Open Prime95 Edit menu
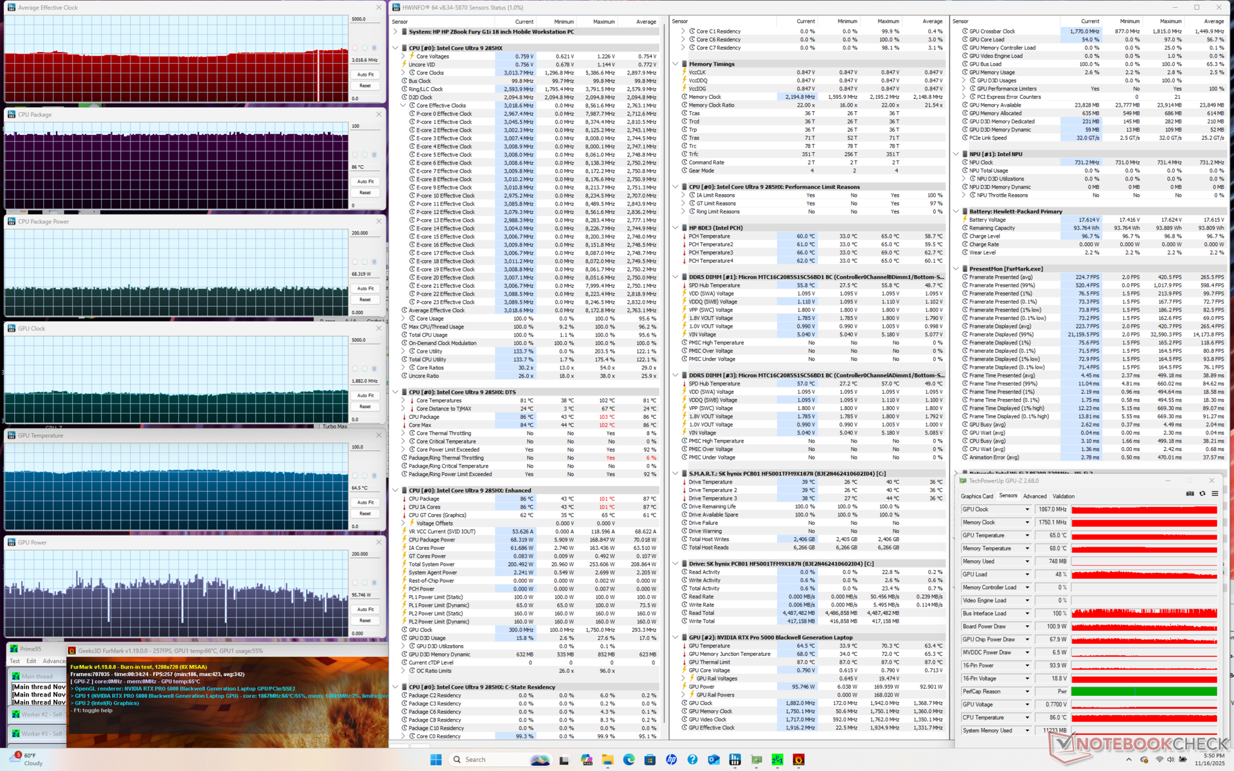 [31, 661]
